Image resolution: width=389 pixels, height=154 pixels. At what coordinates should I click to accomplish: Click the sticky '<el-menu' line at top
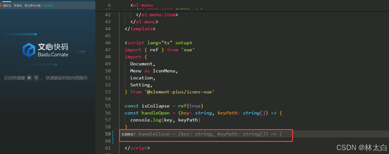coord(142,5)
